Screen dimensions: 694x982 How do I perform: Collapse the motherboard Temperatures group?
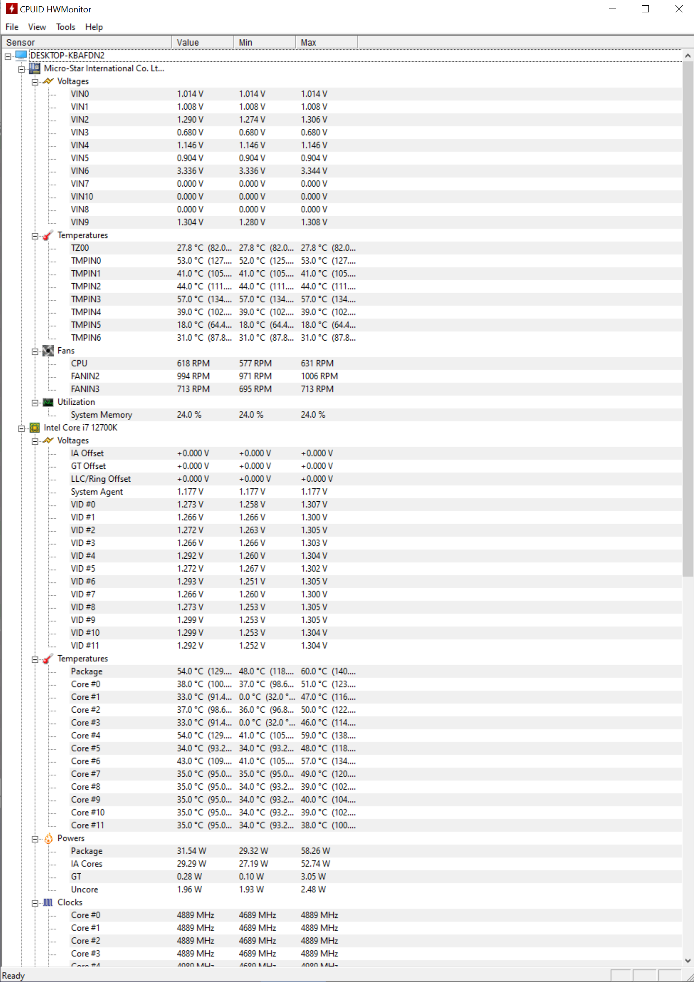[35, 236]
